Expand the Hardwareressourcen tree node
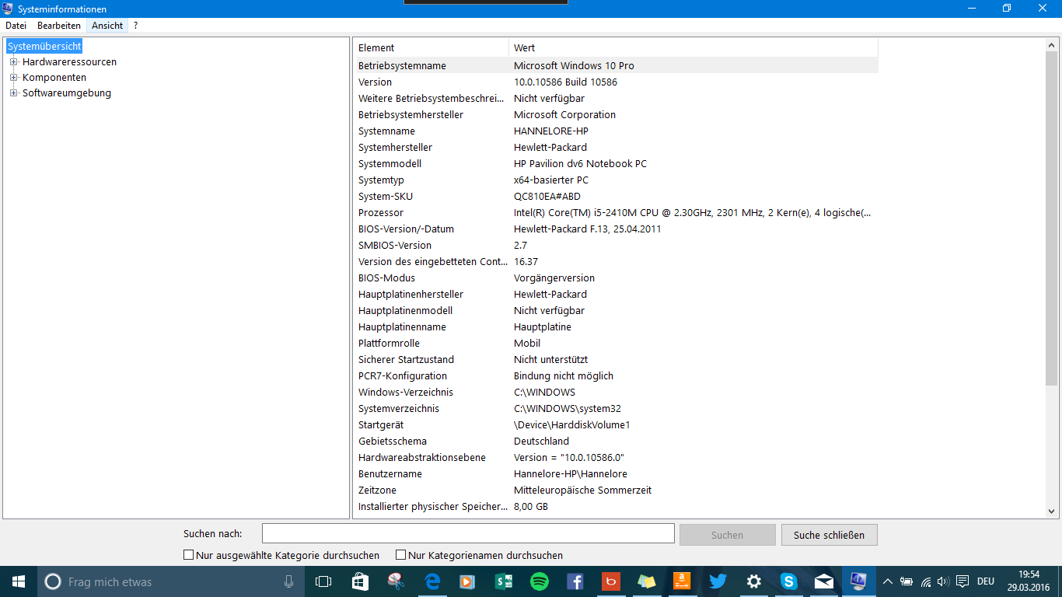The width and height of the screenshot is (1062, 597). pyautogui.click(x=13, y=62)
